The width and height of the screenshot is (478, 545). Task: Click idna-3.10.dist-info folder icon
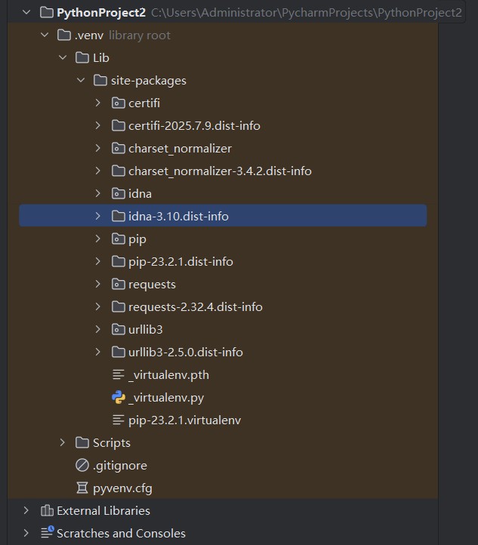click(x=119, y=216)
